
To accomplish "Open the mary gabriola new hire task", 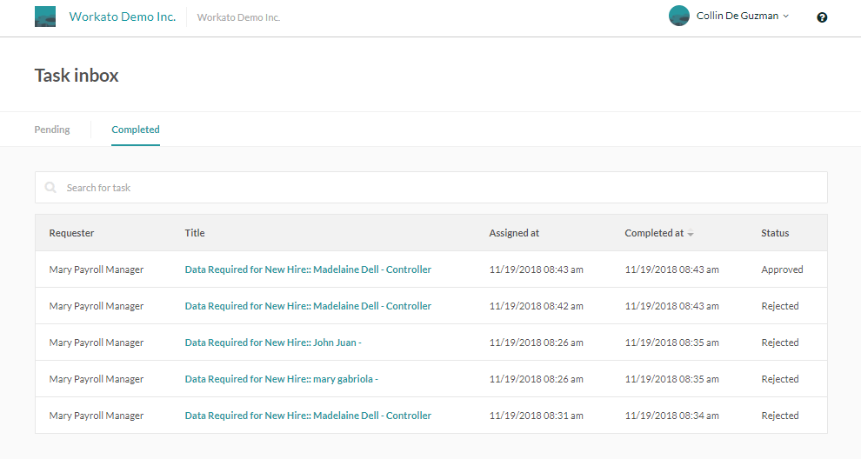I will 281,379.
